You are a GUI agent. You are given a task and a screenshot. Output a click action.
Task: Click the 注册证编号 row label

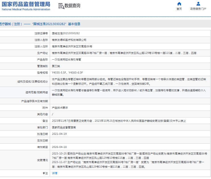(41, 33)
